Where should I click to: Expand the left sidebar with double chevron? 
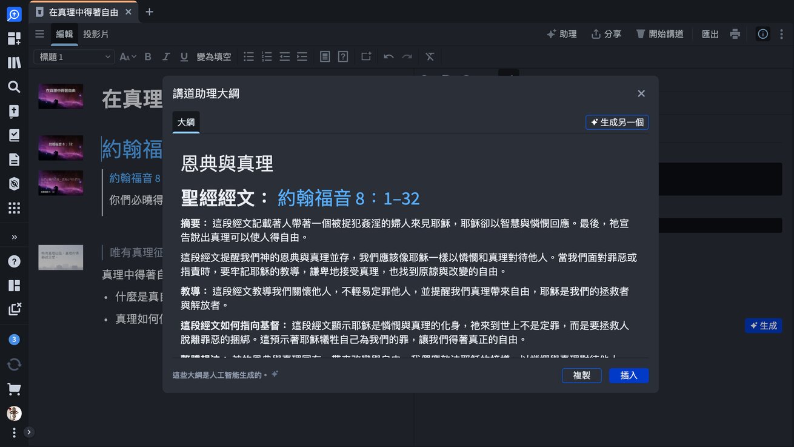(x=14, y=237)
